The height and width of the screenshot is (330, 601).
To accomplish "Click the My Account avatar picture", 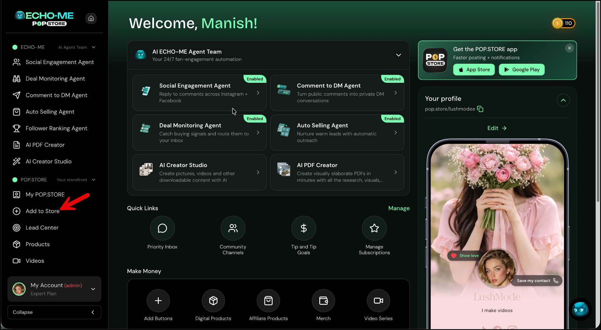I will click(x=19, y=289).
